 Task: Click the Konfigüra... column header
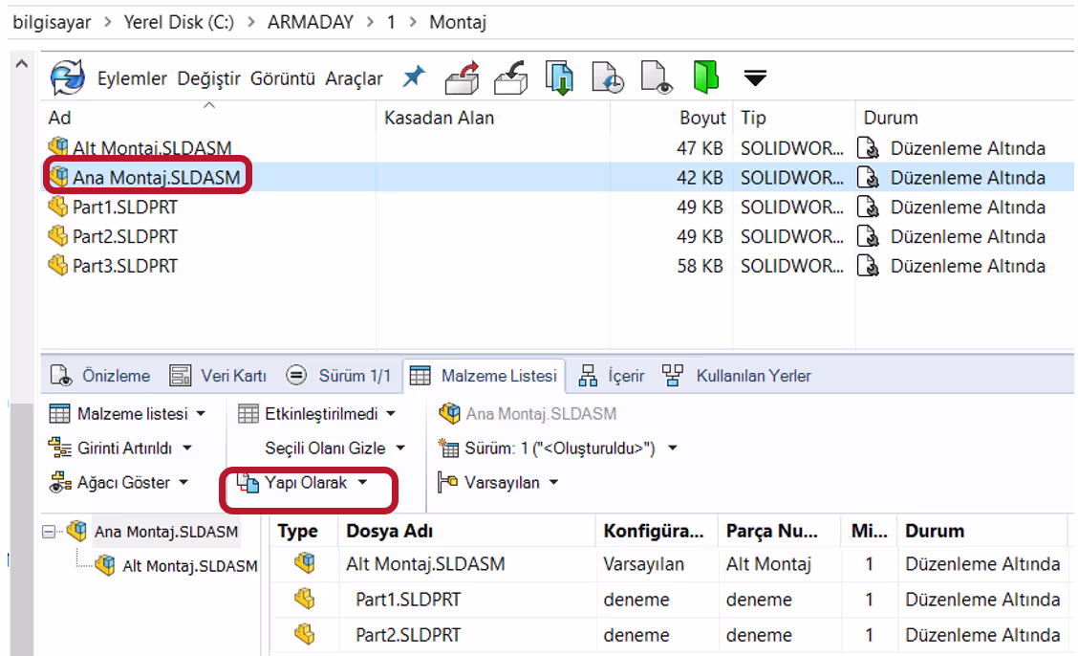(653, 531)
